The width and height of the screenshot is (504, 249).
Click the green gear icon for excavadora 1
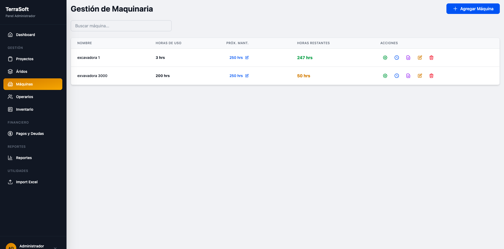point(385,58)
